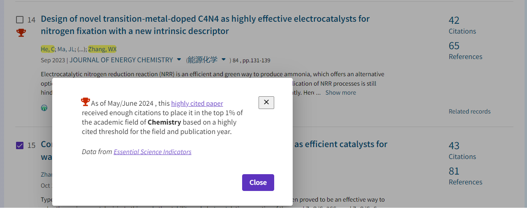Click the trophy icon inside the popup dialog
Screen dimensions: 527x209
[x=86, y=102]
